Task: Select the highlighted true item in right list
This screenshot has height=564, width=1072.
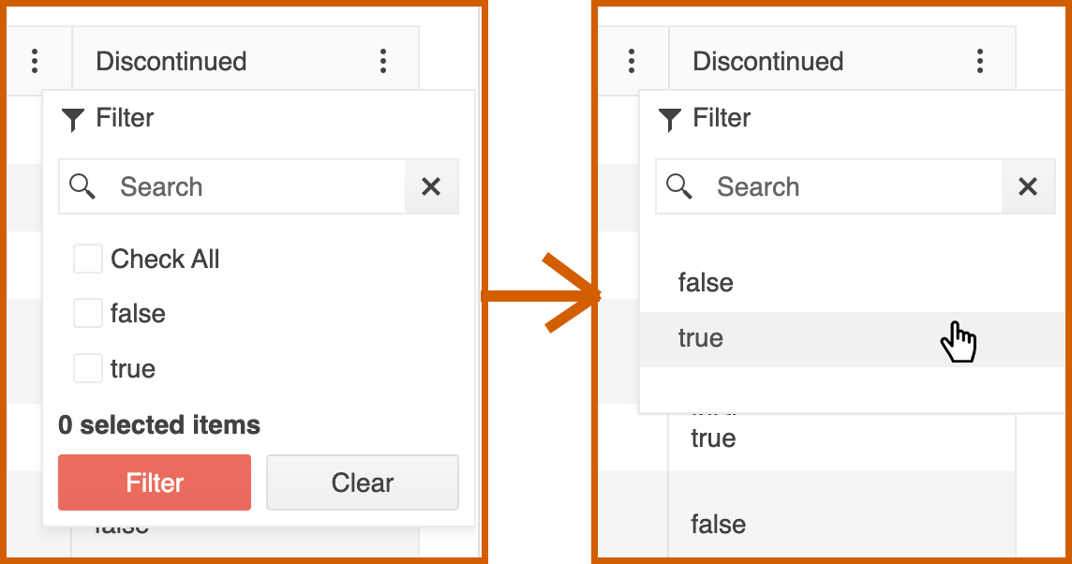Action: 701,338
